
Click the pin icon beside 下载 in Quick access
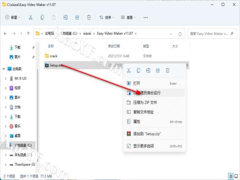33,48
